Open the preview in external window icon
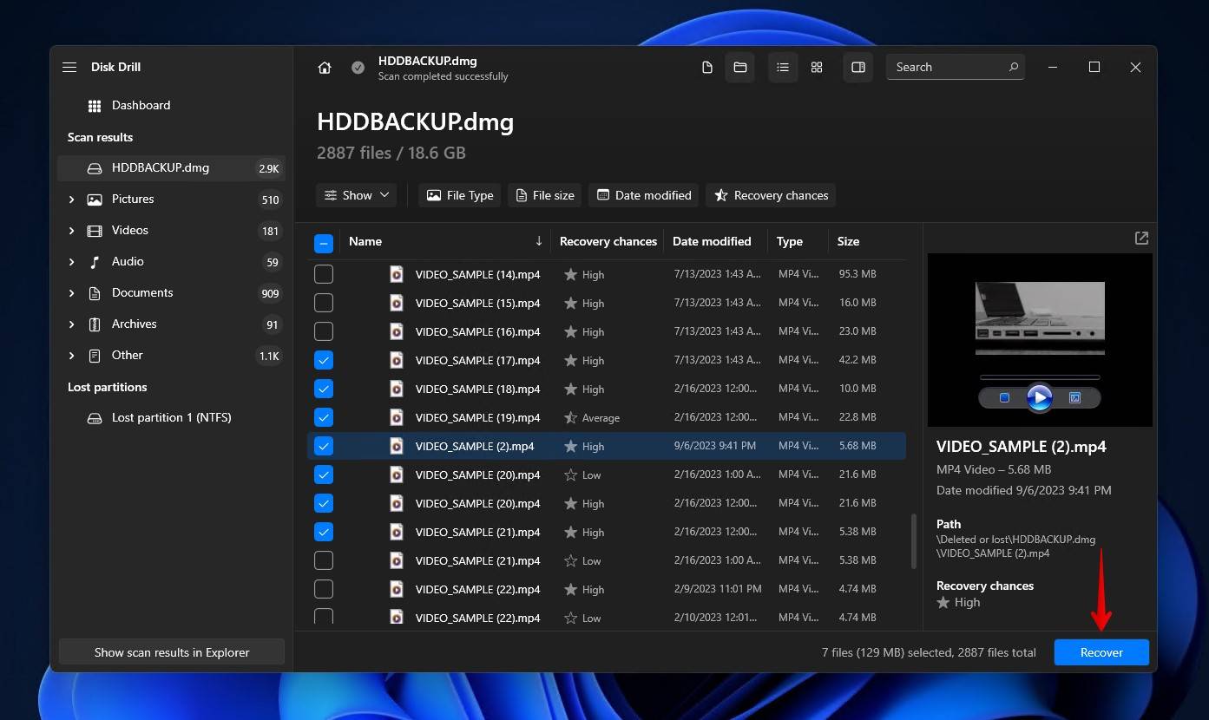The height and width of the screenshot is (720, 1209). click(1141, 238)
